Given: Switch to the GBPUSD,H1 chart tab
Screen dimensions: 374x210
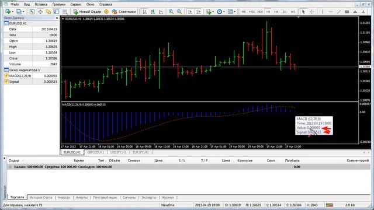Looking at the screenshot, I should click(x=95, y=152).
